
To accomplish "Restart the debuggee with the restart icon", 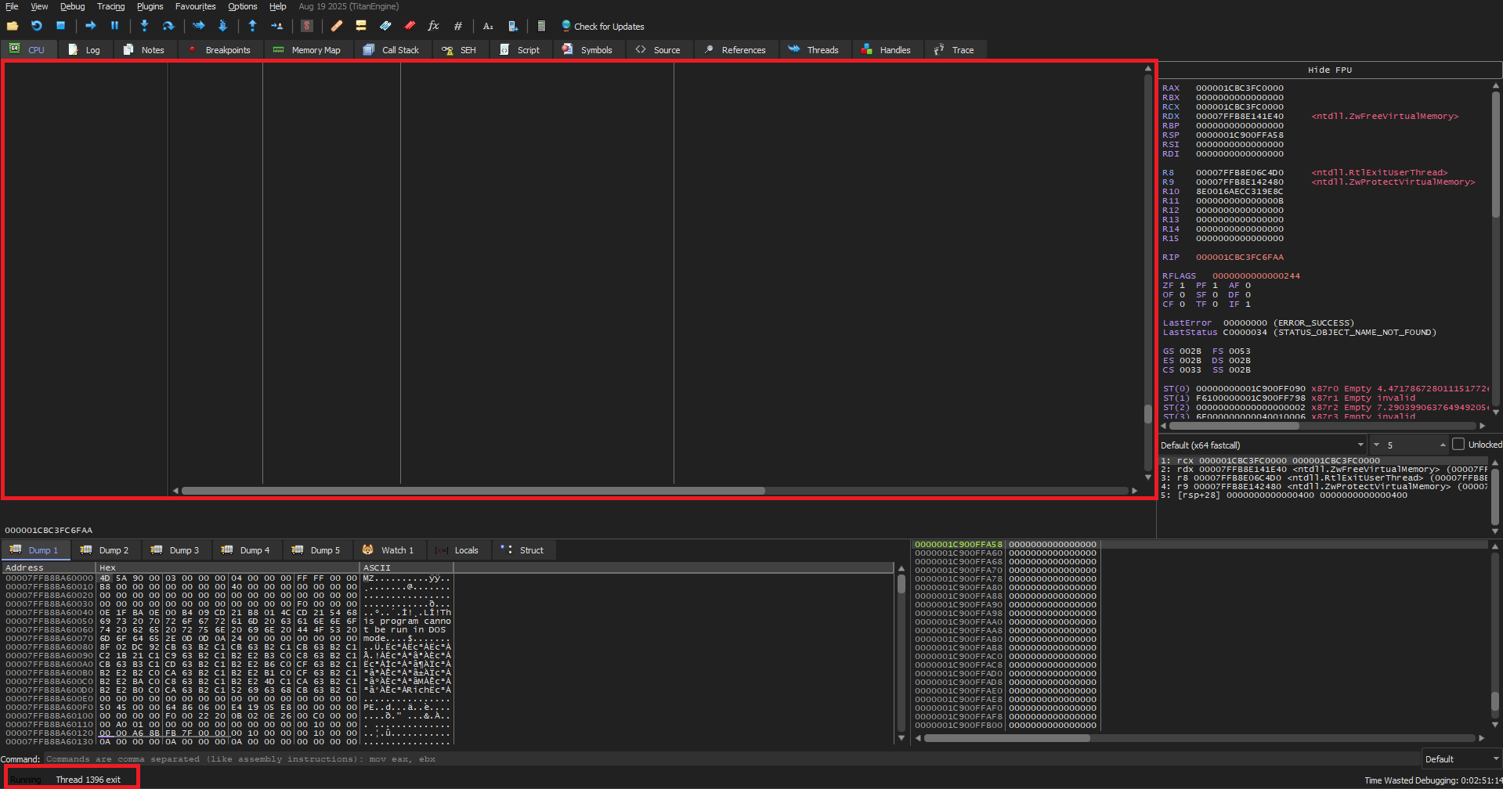I will (36, 26).
